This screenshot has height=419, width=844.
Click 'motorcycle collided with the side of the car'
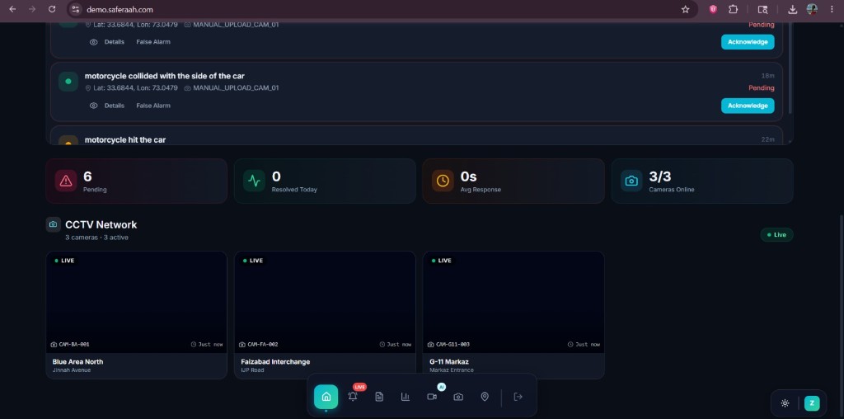(165, 76)
